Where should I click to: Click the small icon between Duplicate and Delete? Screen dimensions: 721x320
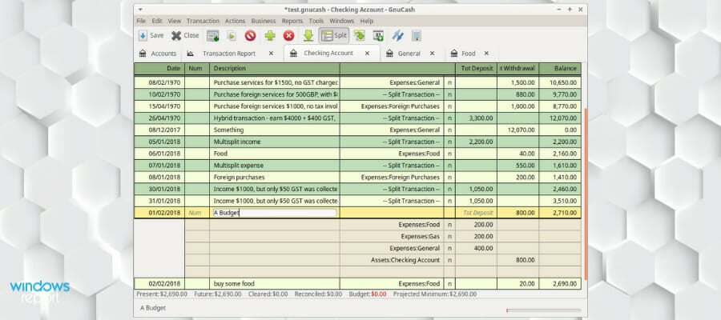[x=232, y=35]
